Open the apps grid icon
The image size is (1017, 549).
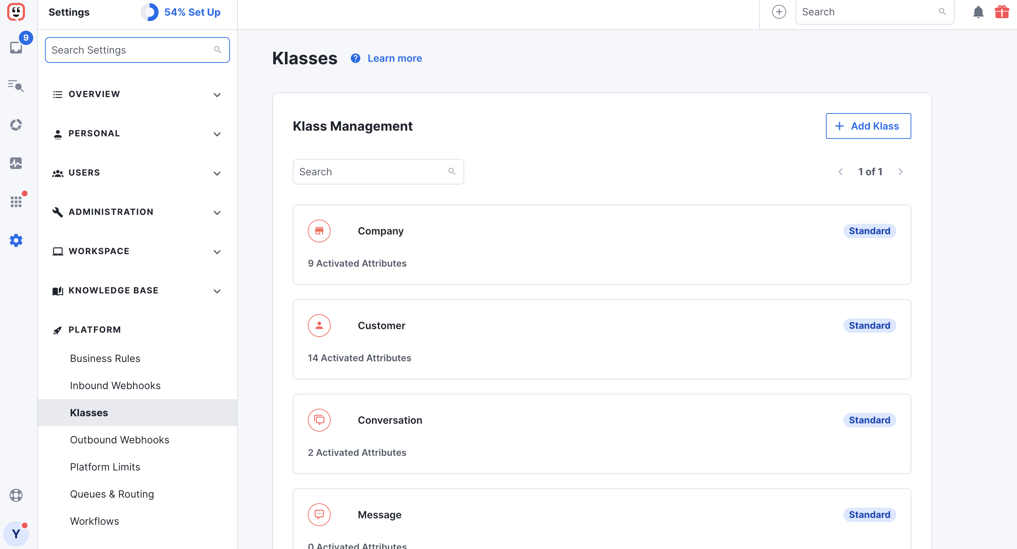tap(16, 202)
